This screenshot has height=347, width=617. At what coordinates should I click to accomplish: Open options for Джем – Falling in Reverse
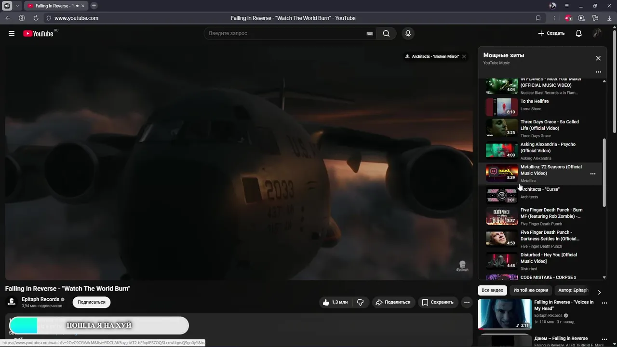coord(605,339)
